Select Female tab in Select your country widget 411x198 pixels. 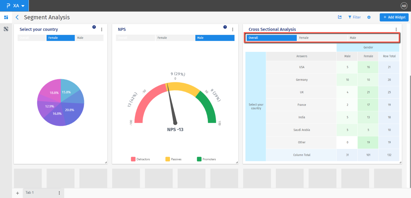[61, 38]
